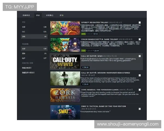This screenshot has width=164, height=131.
Task: Click Windows icon on Call of Duty: WWII row
Action: pos(139,57)
